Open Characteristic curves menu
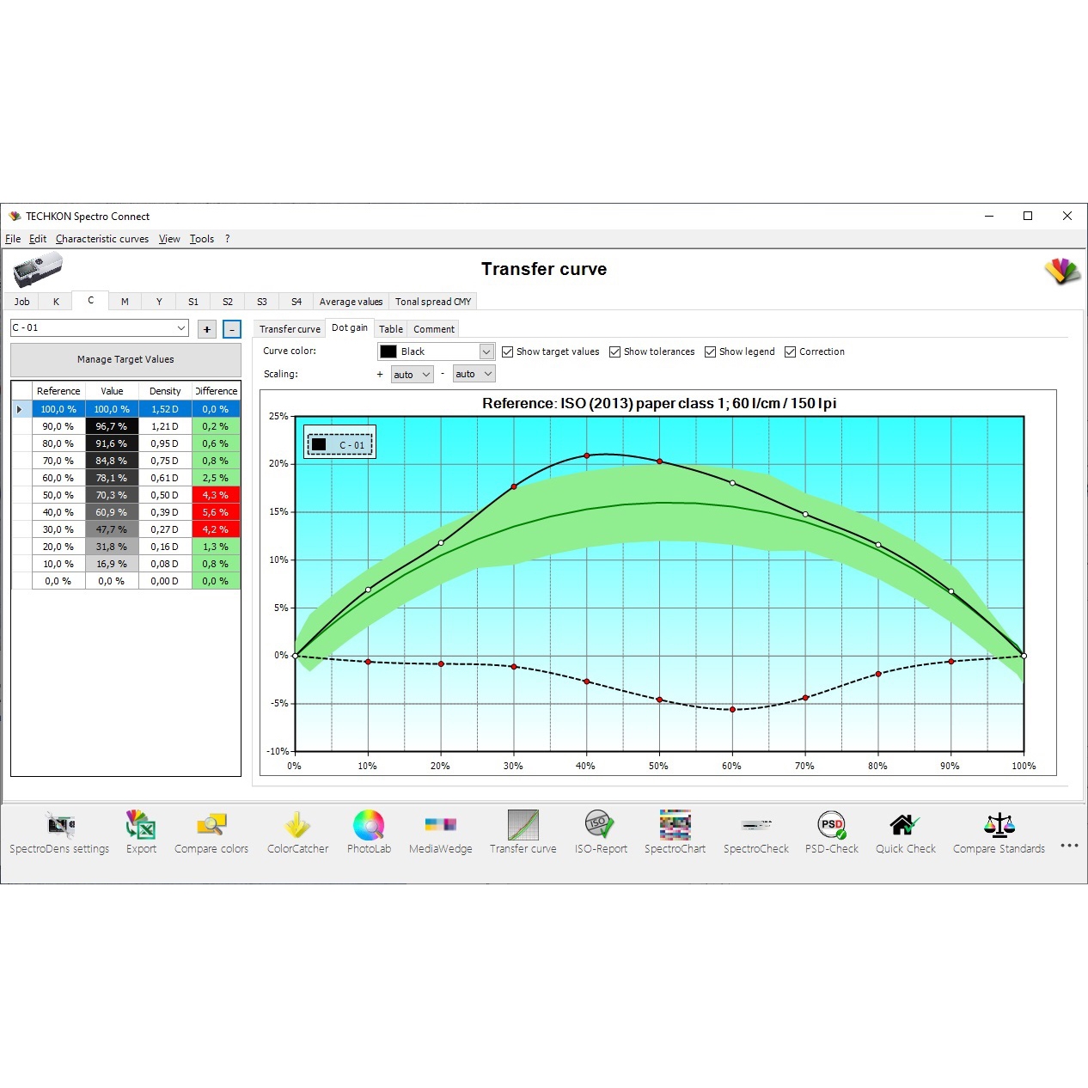Viewport: 1088px width, 1088px height. (x=102, y=239)
